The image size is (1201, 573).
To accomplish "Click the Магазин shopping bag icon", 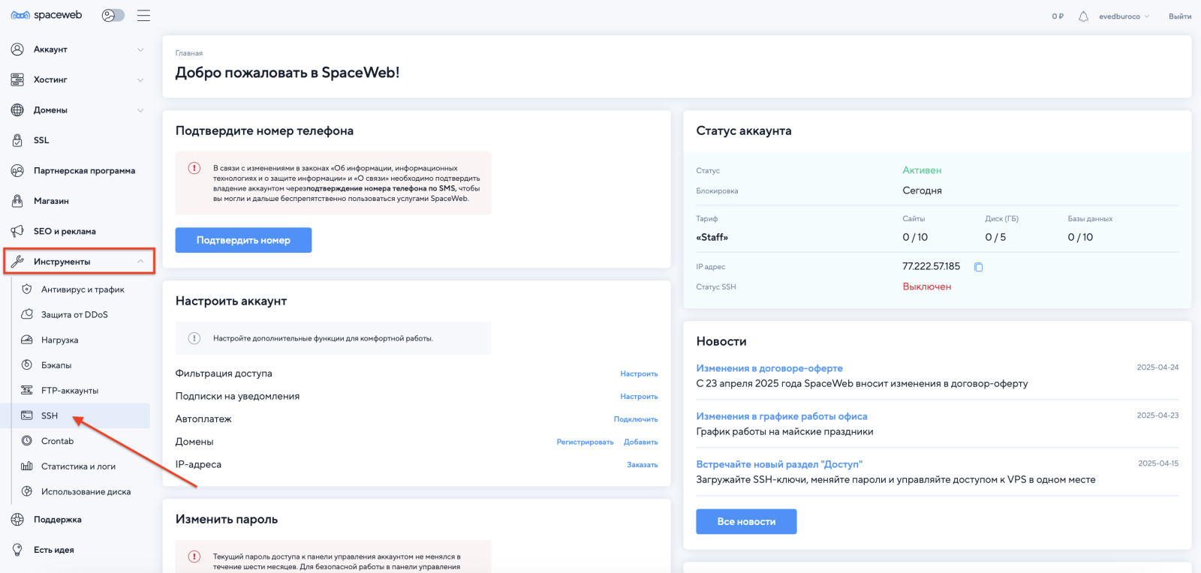I will click(17, 201).
